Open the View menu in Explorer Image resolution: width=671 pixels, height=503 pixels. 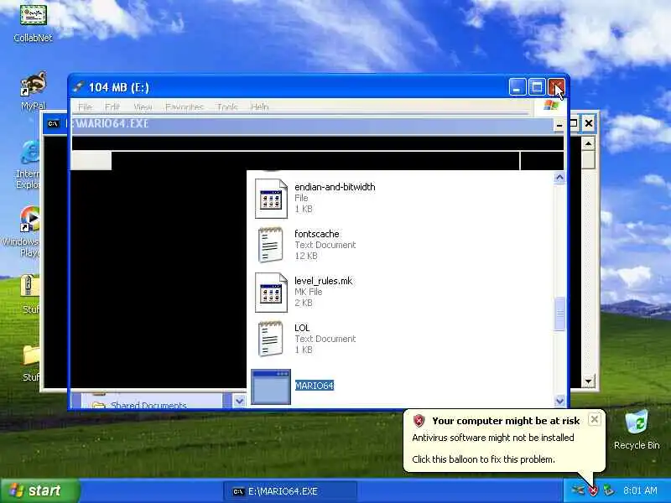coord(143,106)
